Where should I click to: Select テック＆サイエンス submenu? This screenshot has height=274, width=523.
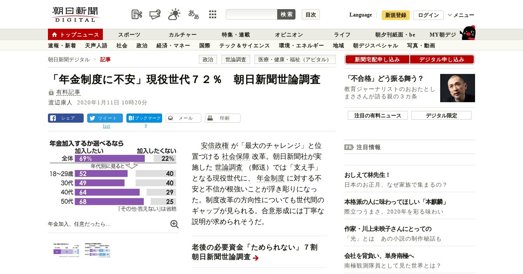[245, 45]
